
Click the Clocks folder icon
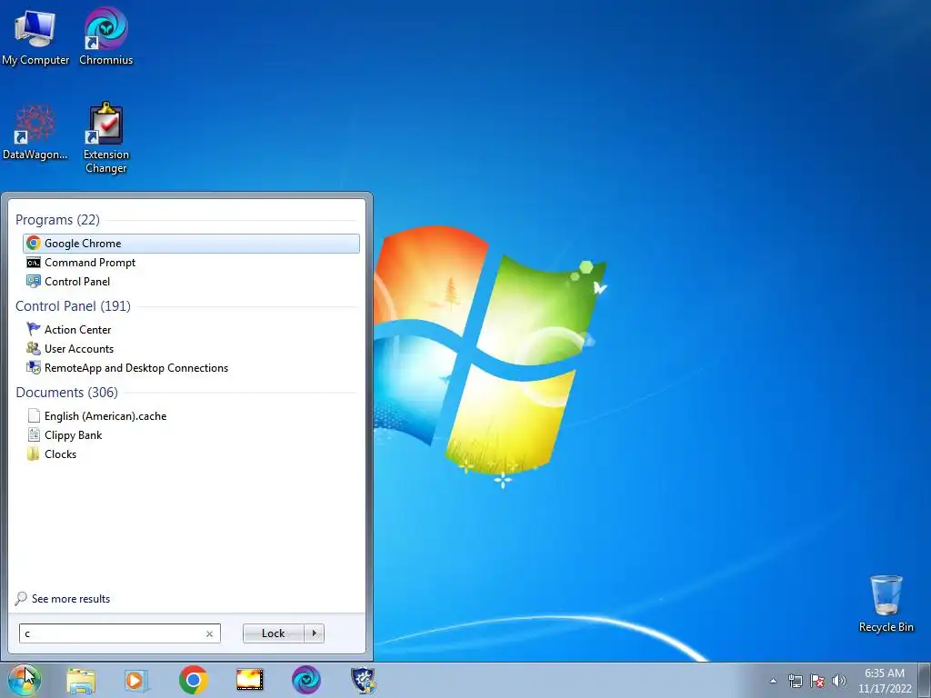tap(34, 454)
